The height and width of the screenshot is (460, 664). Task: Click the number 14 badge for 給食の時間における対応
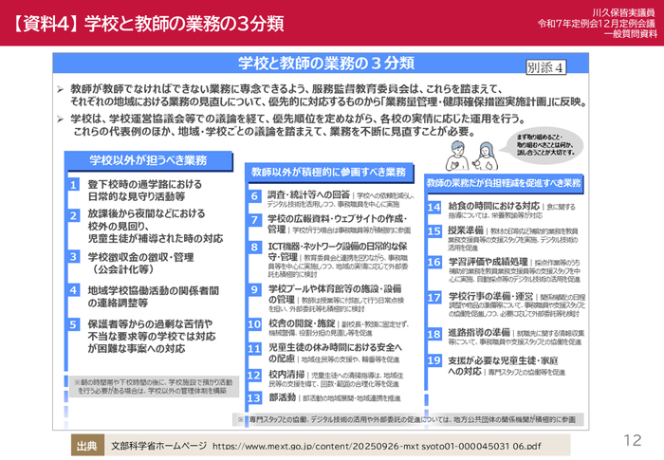(433, 206)
